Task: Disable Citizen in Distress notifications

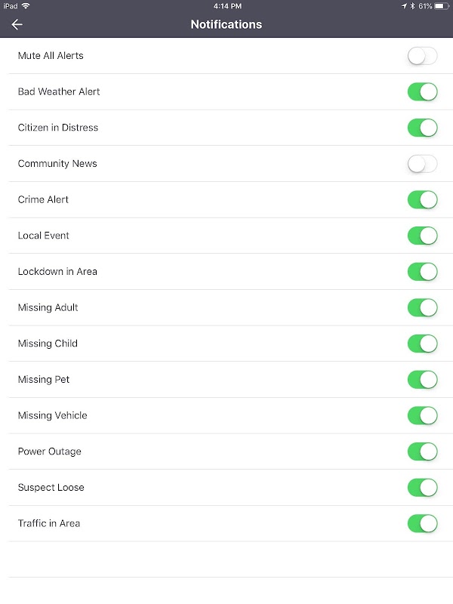Action: [422, 128]
